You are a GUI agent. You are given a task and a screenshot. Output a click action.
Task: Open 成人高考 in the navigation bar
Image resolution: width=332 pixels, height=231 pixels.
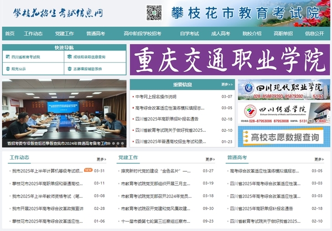point(221,33)
